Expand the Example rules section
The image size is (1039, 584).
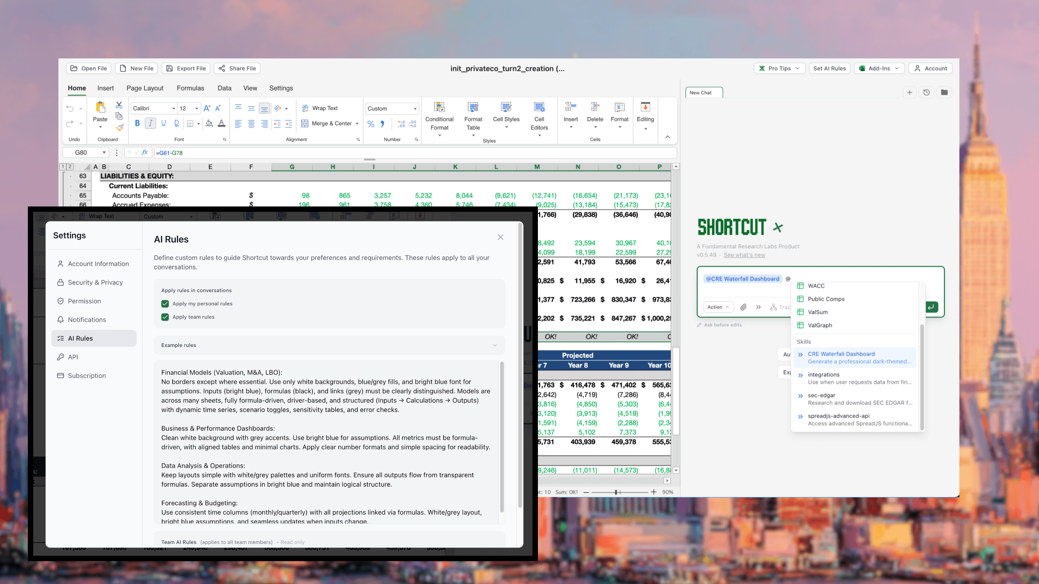click(x=329, y=345)
